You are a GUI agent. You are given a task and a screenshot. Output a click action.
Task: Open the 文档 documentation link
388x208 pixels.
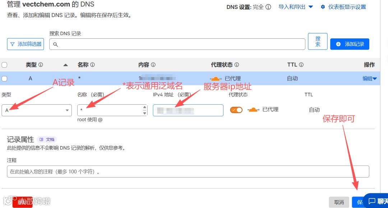pos(47,140)
